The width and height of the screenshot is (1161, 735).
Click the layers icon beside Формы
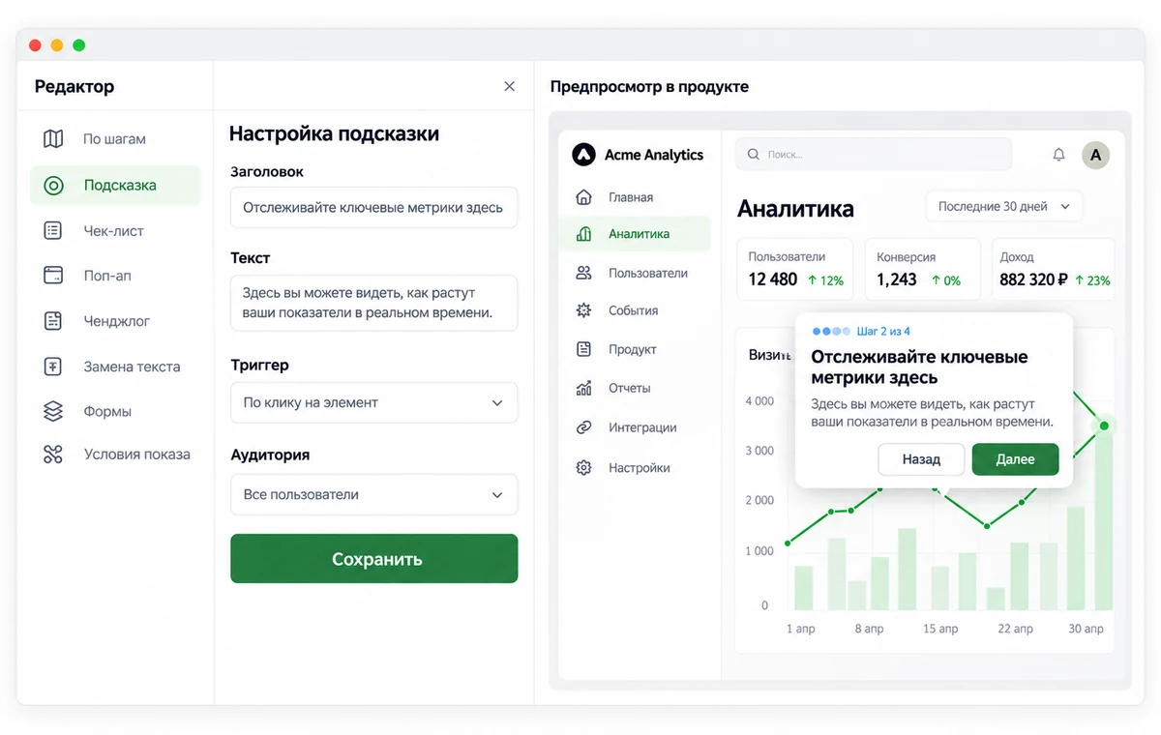[x=53, y=411]
